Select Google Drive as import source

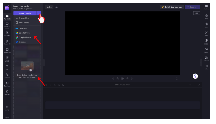coord(27,33)
